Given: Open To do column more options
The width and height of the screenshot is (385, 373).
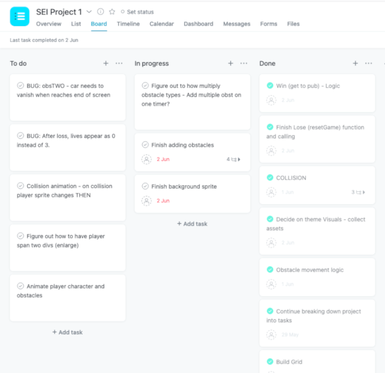Looking at the screenshot, I should (x=119, y=63).
